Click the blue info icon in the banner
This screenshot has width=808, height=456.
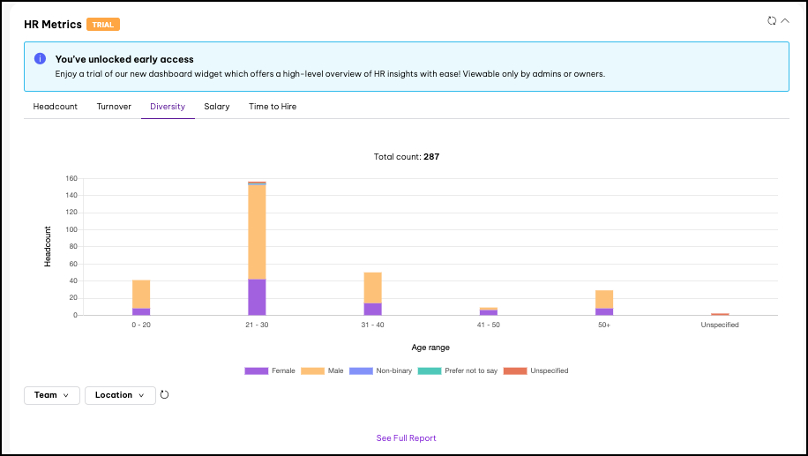(x=40, y=59)
